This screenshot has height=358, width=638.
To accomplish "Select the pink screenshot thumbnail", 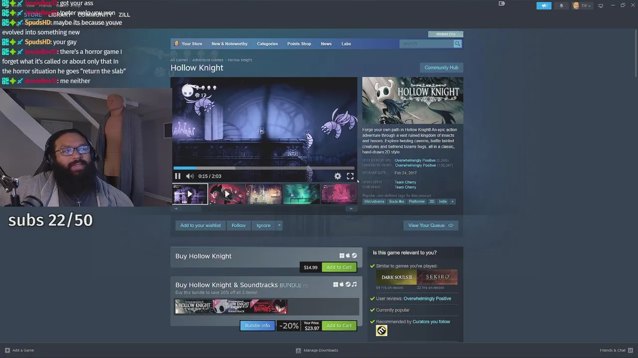I will [x=339, y=194].
